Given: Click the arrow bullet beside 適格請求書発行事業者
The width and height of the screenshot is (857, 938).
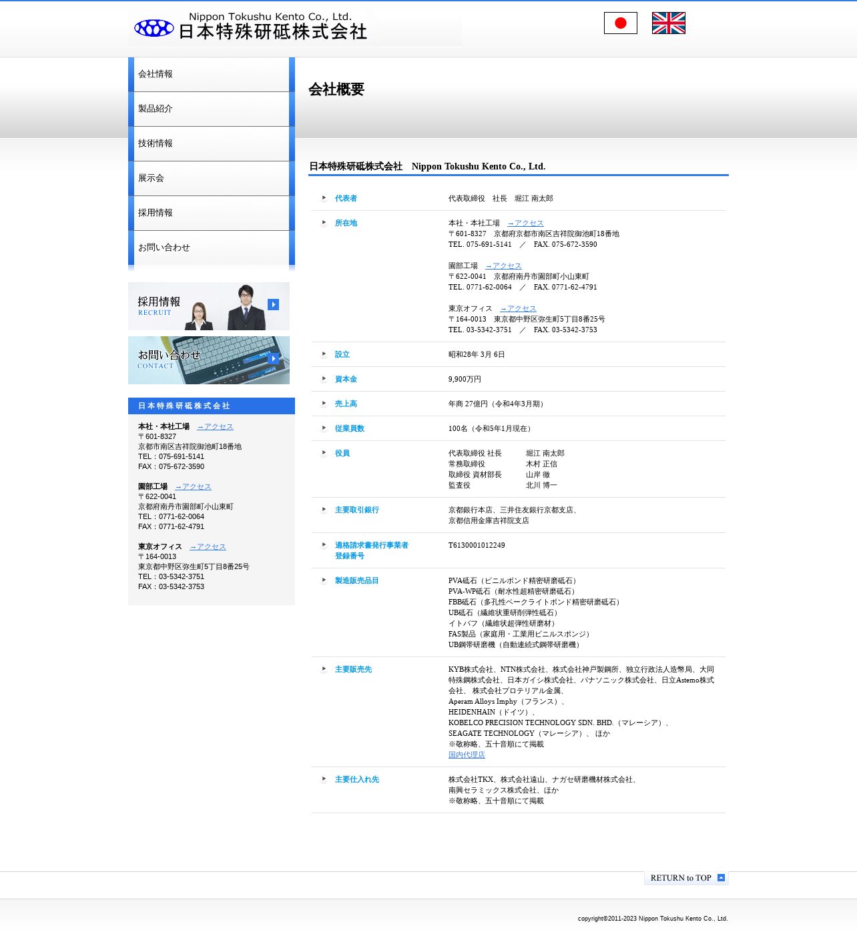Looking at the screenshot, I should (324, 545).
